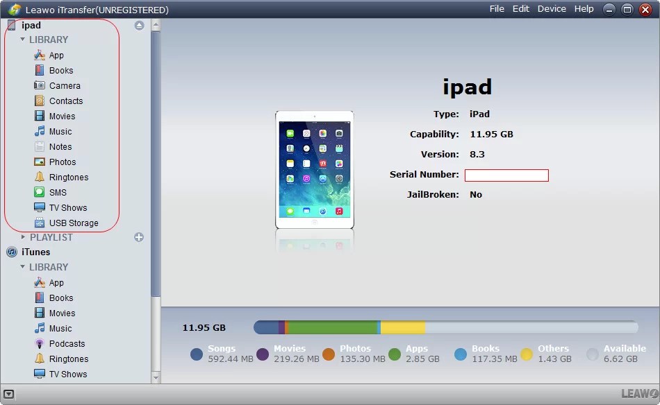Image resolution: width=660 pixels, height=405 pixels.
Task: Eject the ipad with the eject icon
Action: tap(140, 26)
